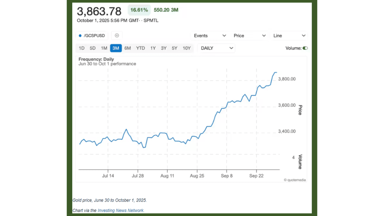Click the Line chart type dropdown arrow
384x216 pixels.
[x=303, y=35]
